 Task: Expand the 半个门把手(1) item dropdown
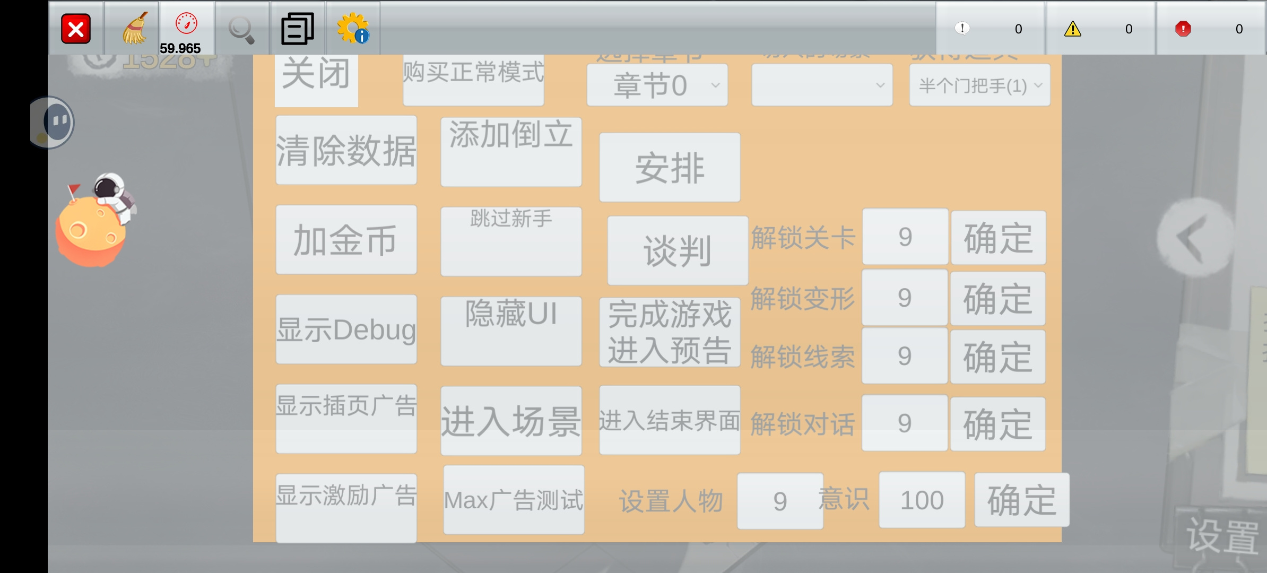click(979, 85)
